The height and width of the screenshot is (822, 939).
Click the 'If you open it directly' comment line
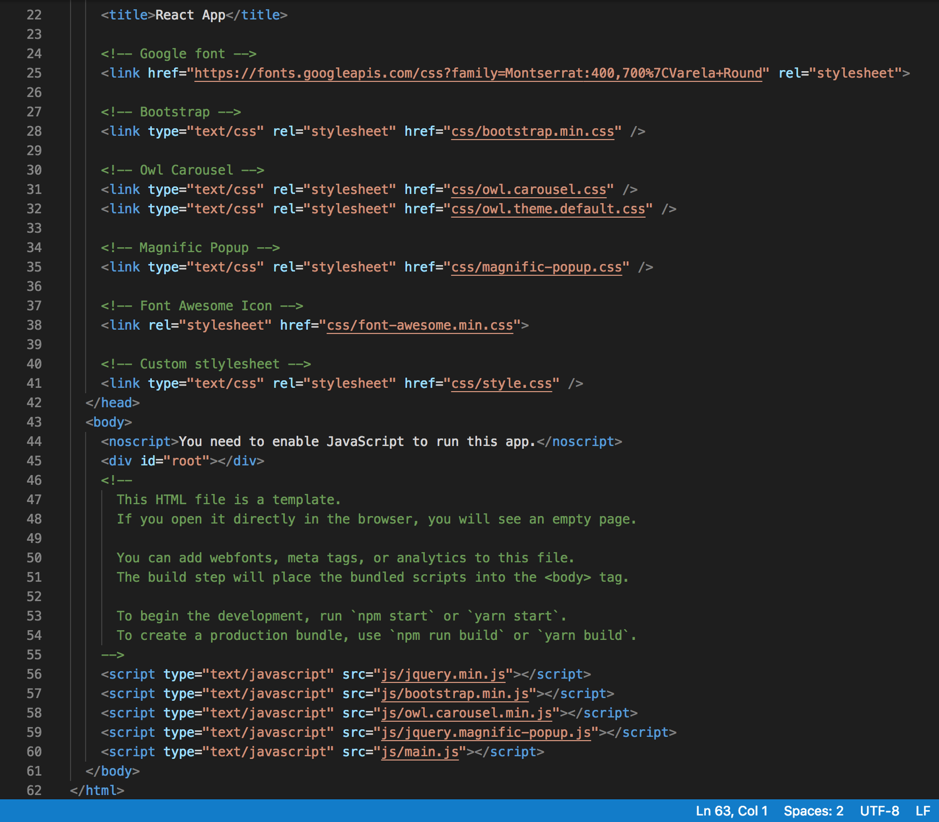(x=377, y=519)
